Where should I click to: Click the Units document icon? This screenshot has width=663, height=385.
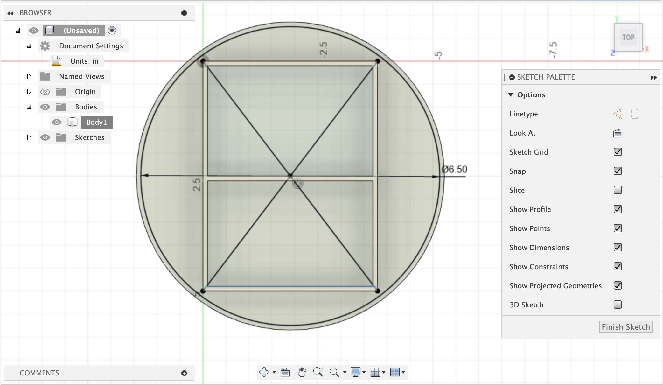[56, 61]
